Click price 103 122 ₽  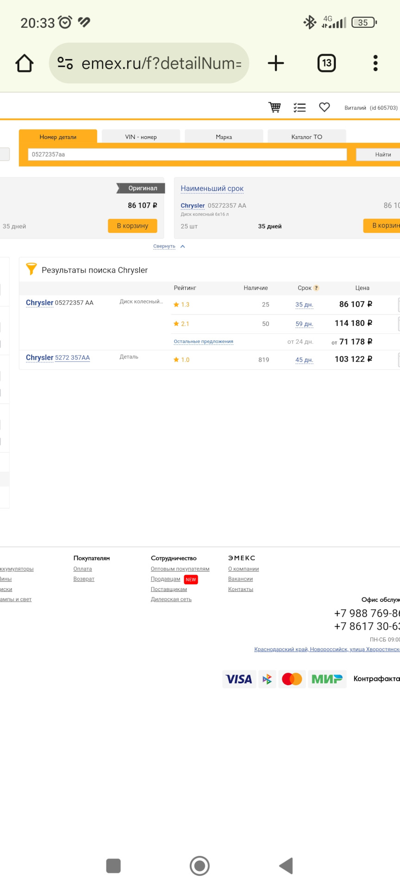click(x=353, y=359)
